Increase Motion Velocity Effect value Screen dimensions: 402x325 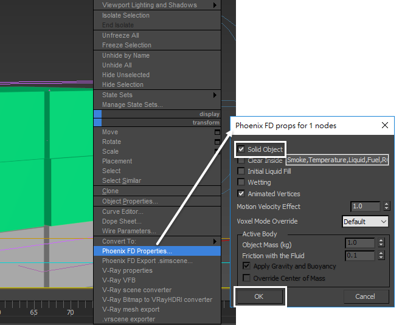pos(386,204)
